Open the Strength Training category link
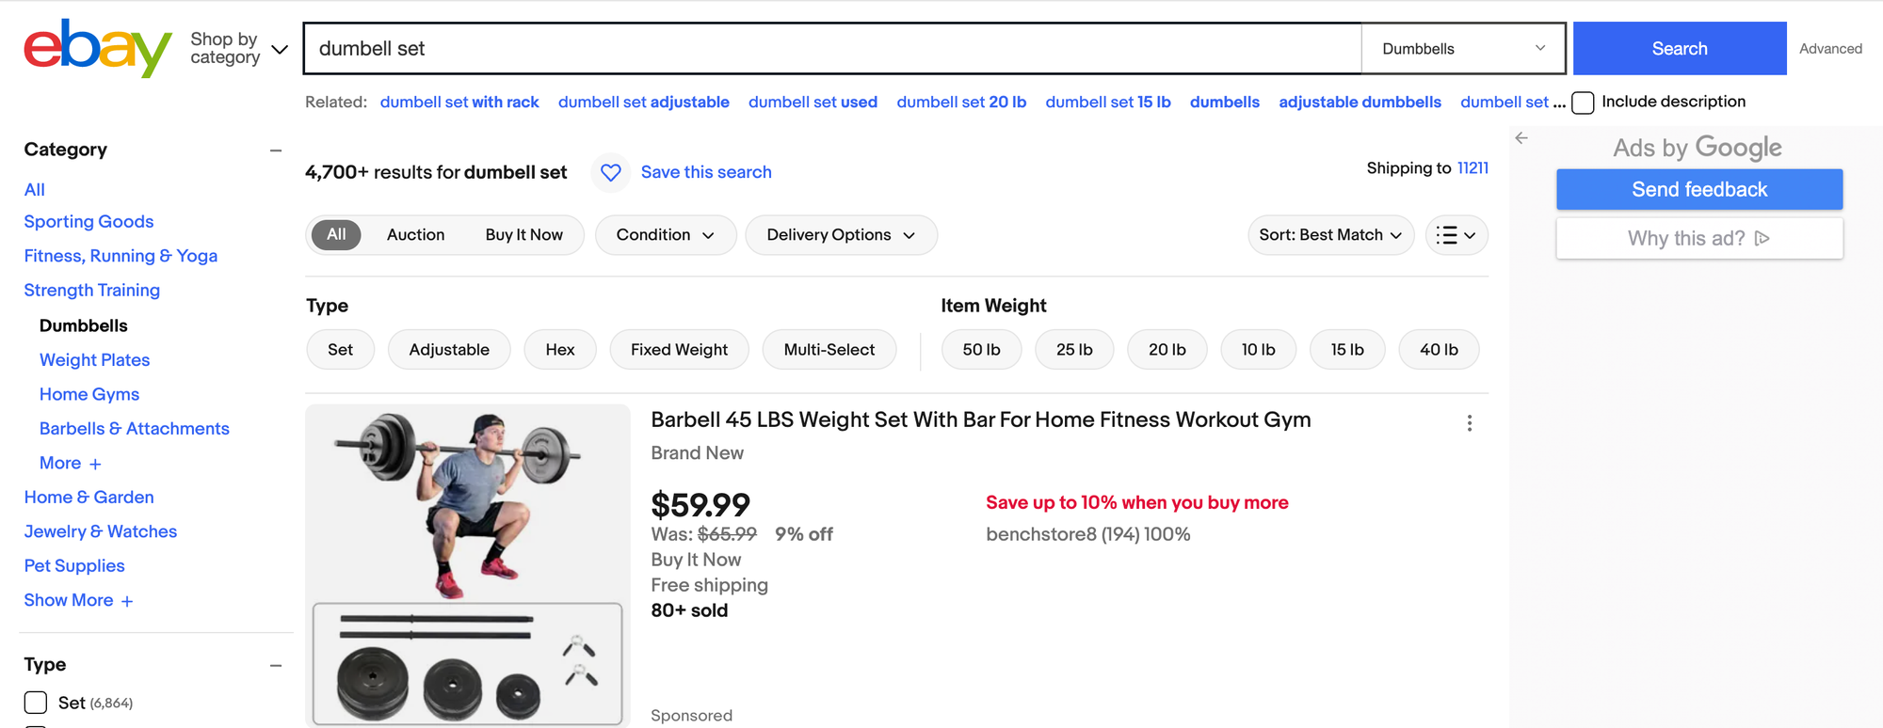 click(91, 290)
